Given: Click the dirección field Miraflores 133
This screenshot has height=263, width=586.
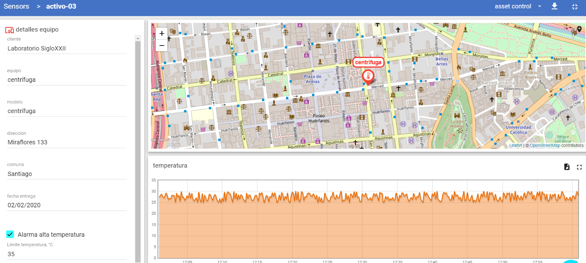Looking at the screenshot, I should pyautogui.click(x=66, y=142).
